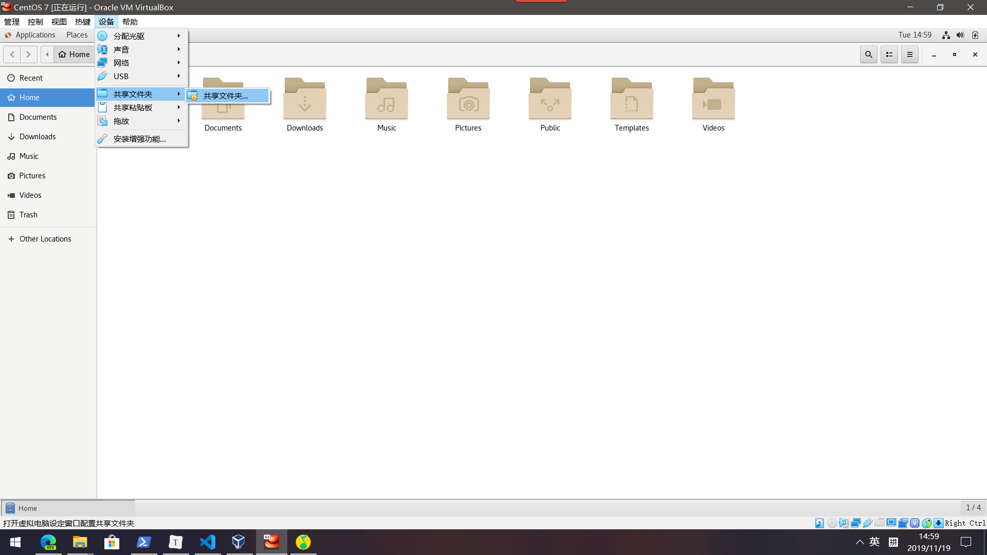
Task: Toggle list/grid view button
Action: click(x=889, y=54)
